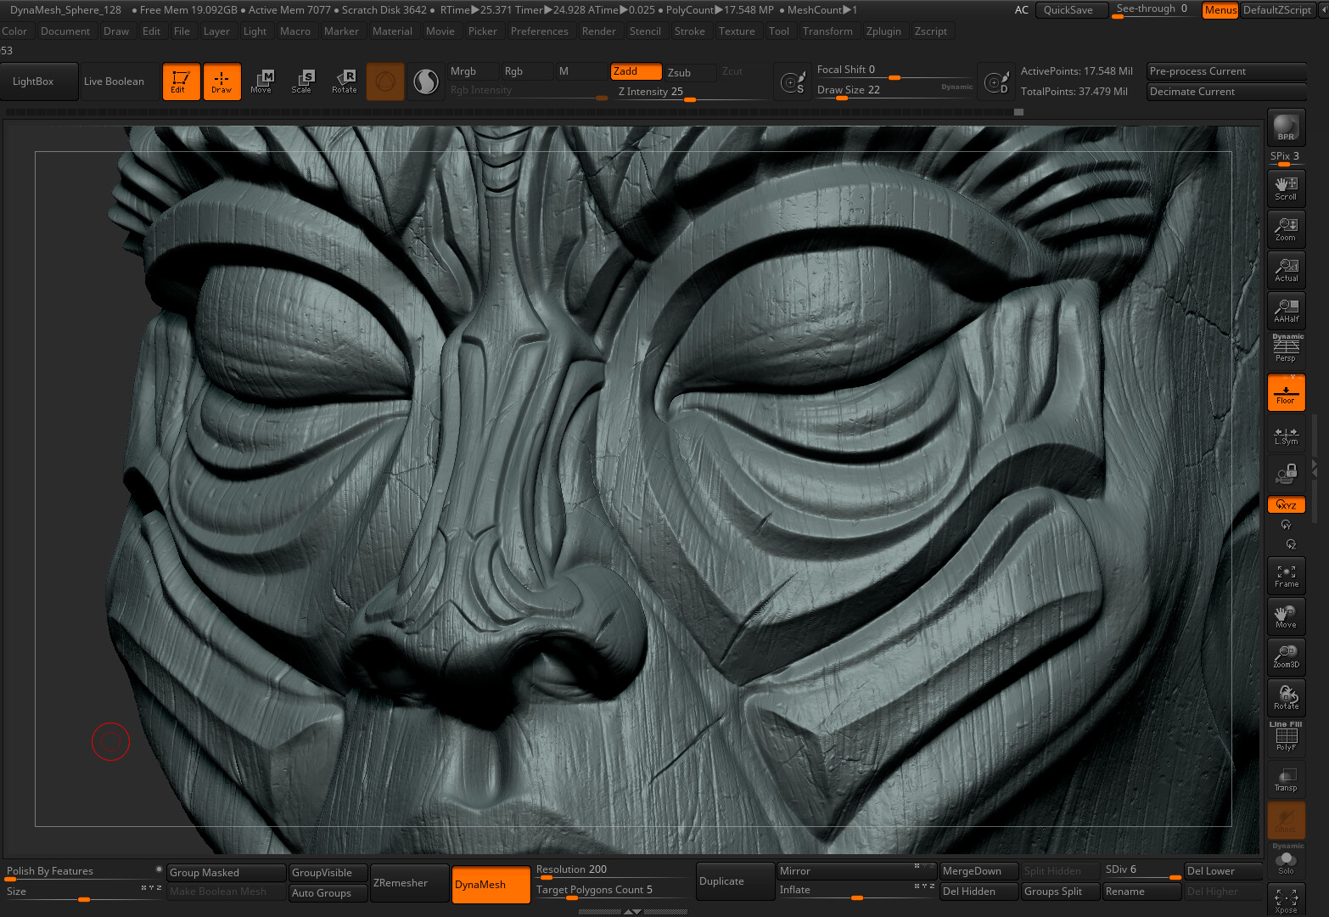
Task: Click the AAHalf view icon
Action: [x=1286, y=310]
